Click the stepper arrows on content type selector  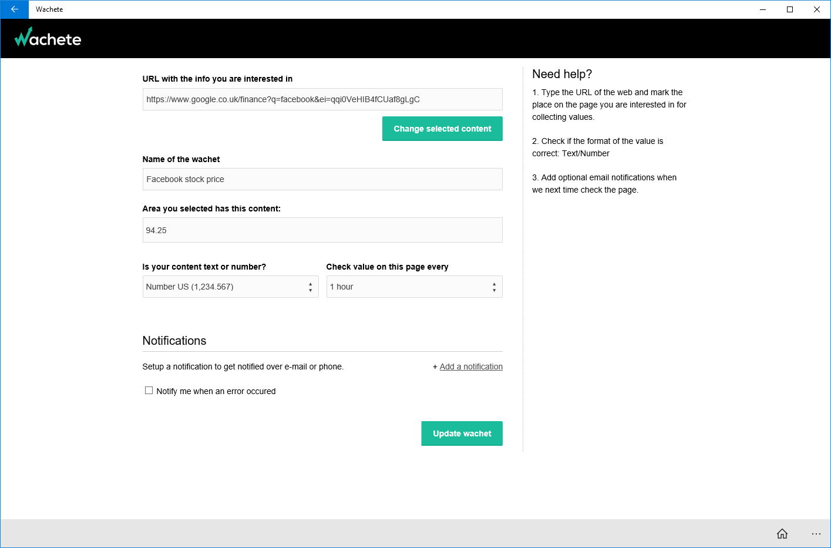(x=310, y=287)
